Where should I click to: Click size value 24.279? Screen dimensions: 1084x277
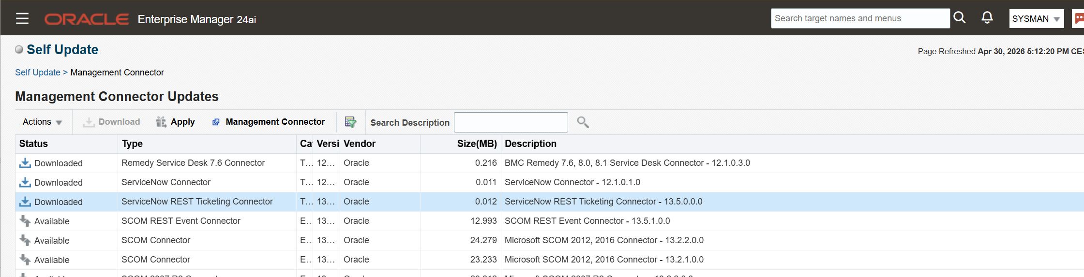pyautogui.click(x=483, y=240)
